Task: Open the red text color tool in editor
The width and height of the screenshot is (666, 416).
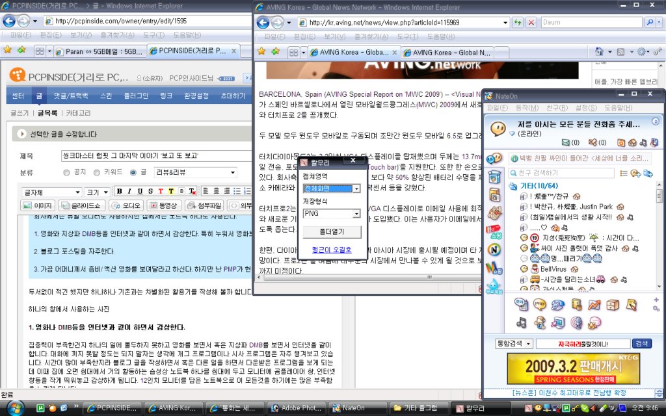Action: [161, 192]
